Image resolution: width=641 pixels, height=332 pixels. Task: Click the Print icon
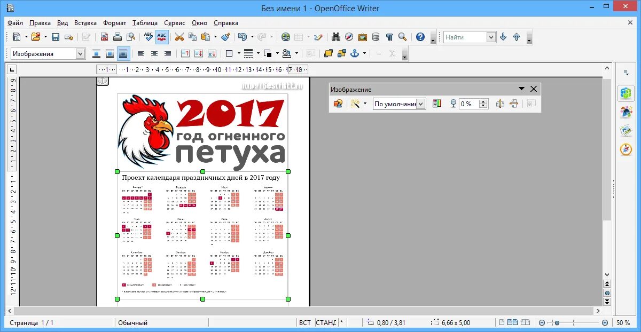coord(118,37)
